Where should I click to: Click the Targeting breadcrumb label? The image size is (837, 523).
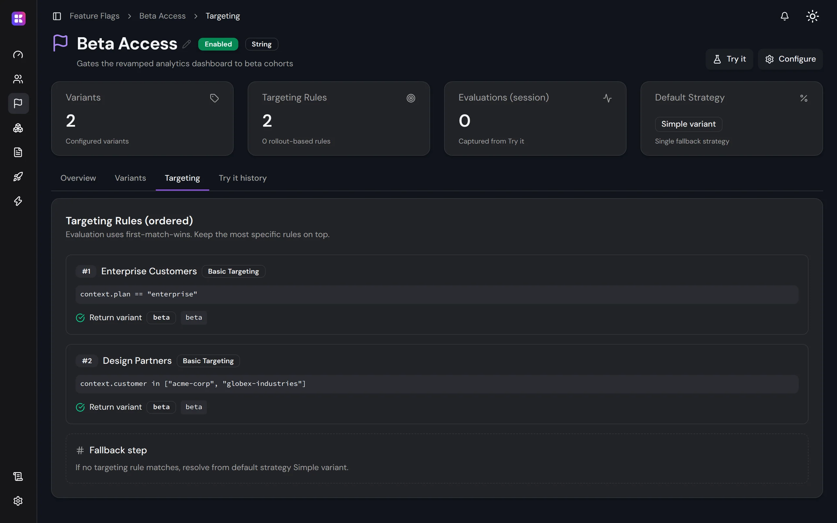[223, 16]
